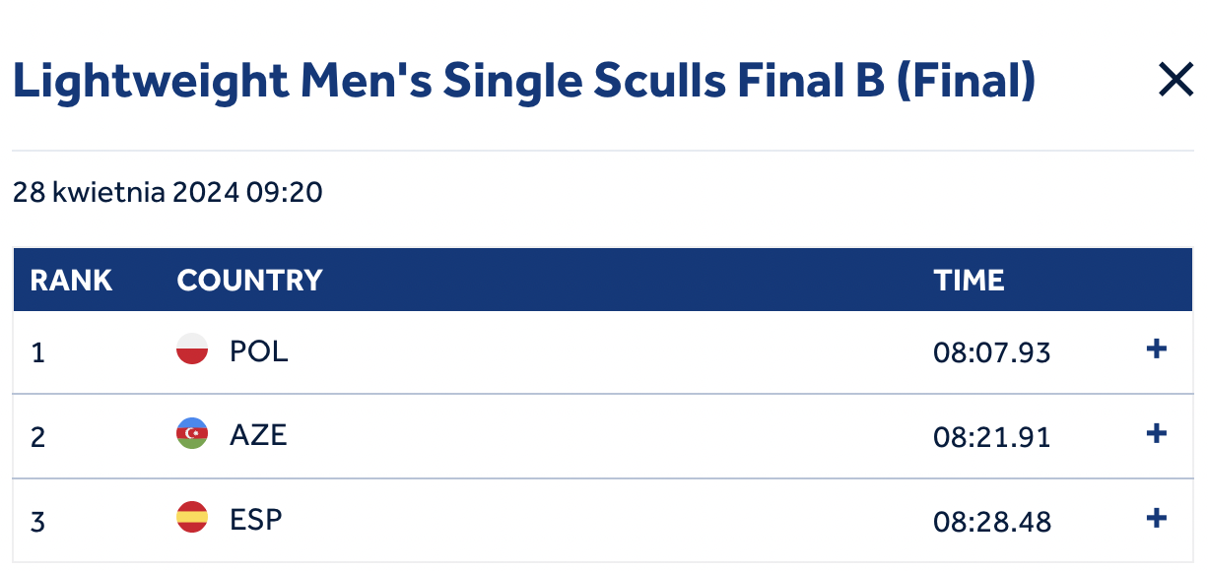Select the POL country label
The width and height of the screenshot is (1208, 571).
(x=259, y=351)
